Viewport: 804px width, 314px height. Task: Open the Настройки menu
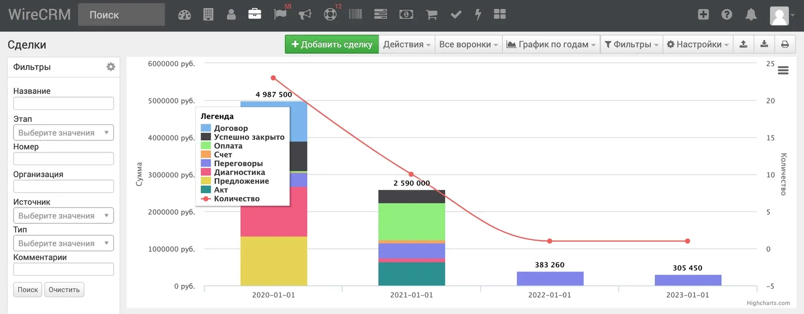(697, 44)
